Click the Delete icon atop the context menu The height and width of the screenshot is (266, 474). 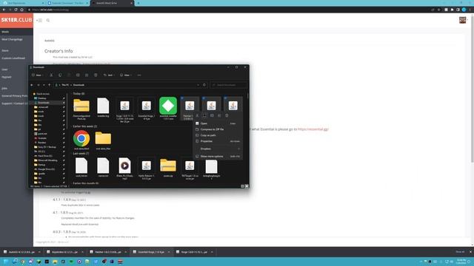pos(227,115)
